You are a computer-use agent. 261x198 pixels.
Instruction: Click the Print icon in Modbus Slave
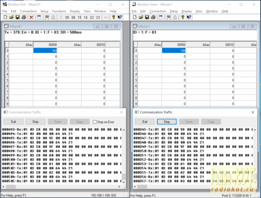point(153,17)
